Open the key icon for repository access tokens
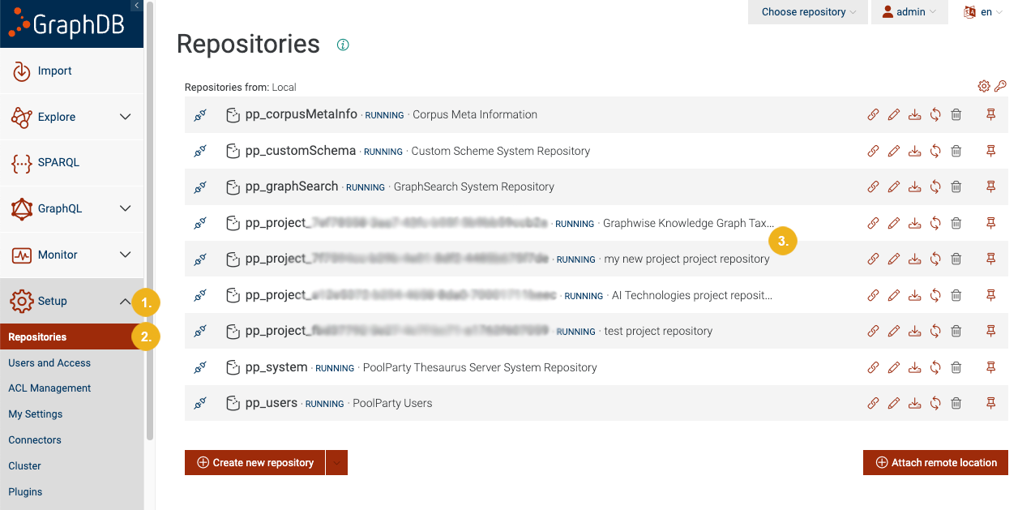The image size is (1035, 510). pyautogui.click(x=1002, y=85)
